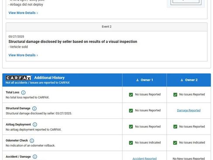Open the Odometer Check info icon
The image size is (213, 160).
32,140
